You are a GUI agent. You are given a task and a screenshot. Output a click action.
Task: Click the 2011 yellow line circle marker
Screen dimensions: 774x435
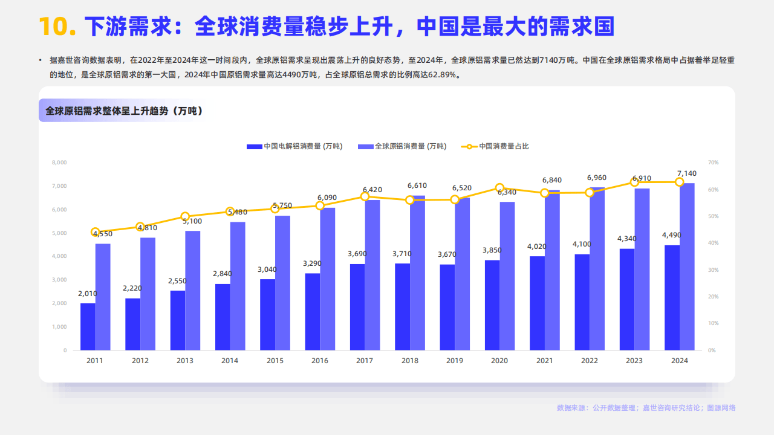tap(96, 232)
